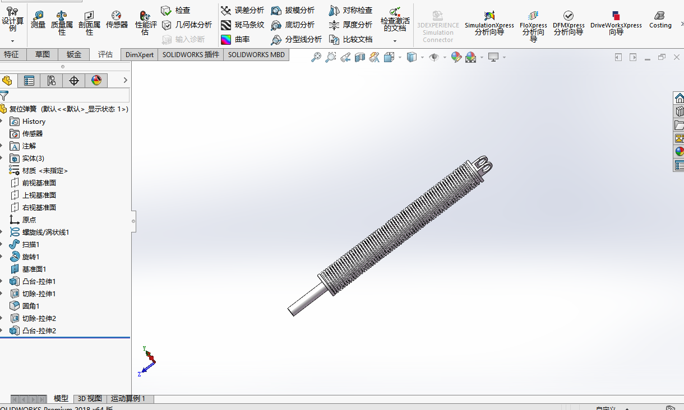
Task: Collapse the feature tree panel handle
Action: pos(133,221)
